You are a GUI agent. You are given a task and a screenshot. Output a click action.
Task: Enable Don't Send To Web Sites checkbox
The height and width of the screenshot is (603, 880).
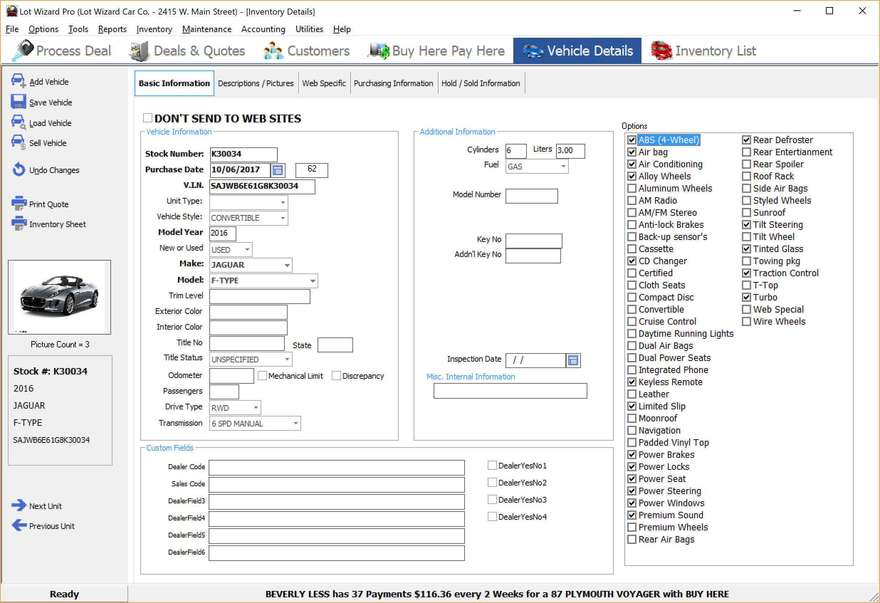point(148,118)
